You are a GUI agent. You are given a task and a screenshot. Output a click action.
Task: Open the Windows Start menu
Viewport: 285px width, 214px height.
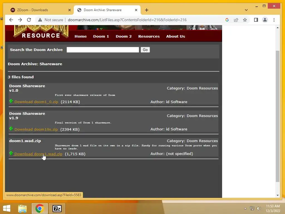pyautogui.click(x=7, y=208)
